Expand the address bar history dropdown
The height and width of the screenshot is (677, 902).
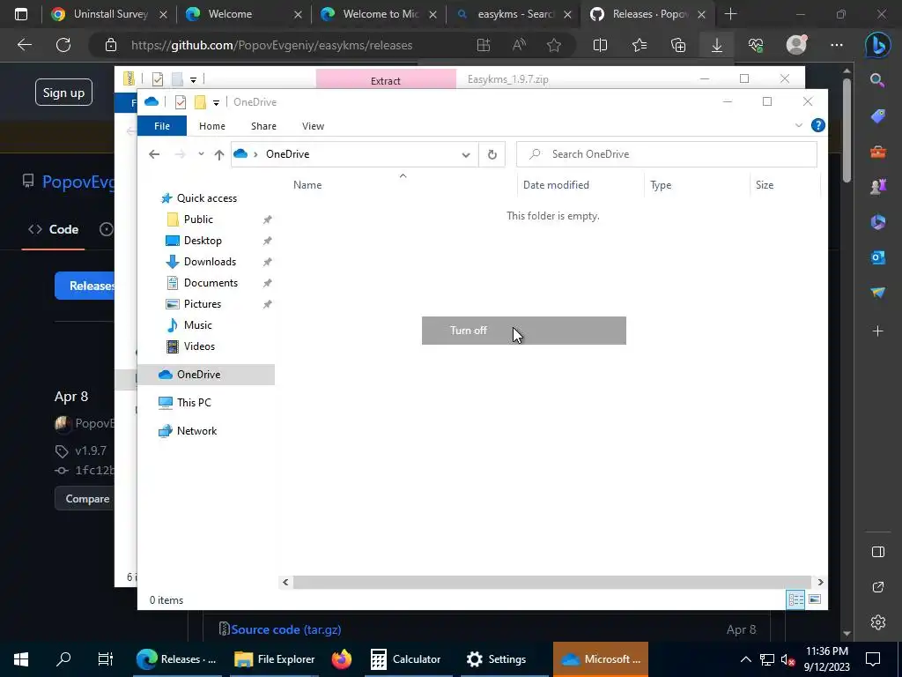(466, 154)
